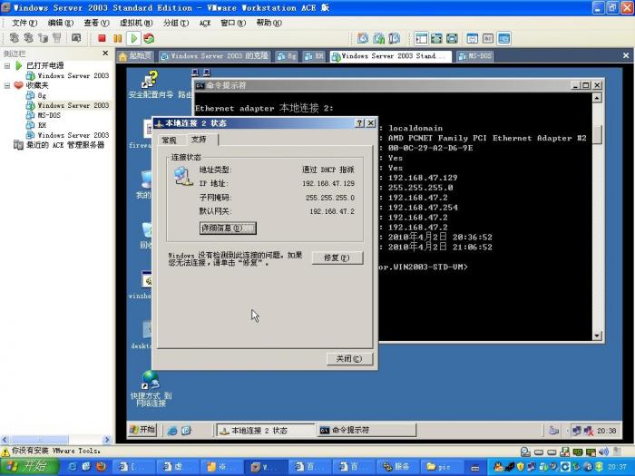Close the sidebar panel with its X

(105, 53)
